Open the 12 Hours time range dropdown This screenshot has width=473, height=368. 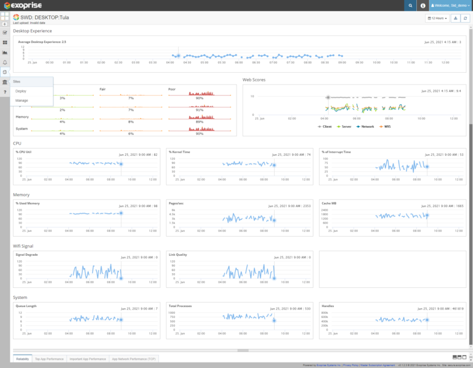click(x=437, y=18)
